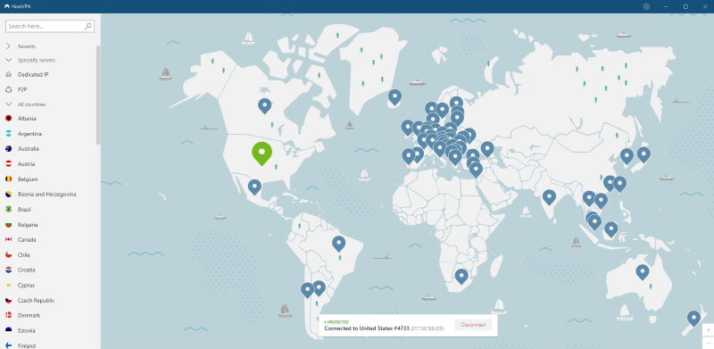The image size is (714, 349).
Task: Click the Chile flag icon
Action: [x=8, y=254]
